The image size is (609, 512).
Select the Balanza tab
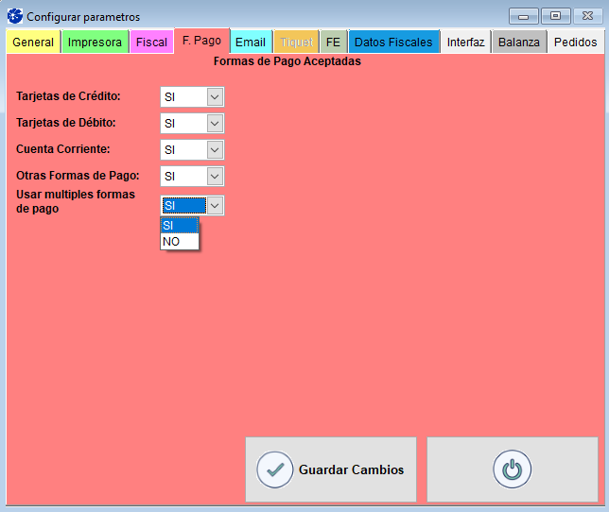point(519,43)
